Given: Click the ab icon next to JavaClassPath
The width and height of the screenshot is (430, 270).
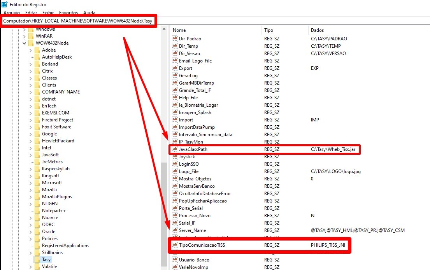Looking at the screenshot, I should click(176, 149).
